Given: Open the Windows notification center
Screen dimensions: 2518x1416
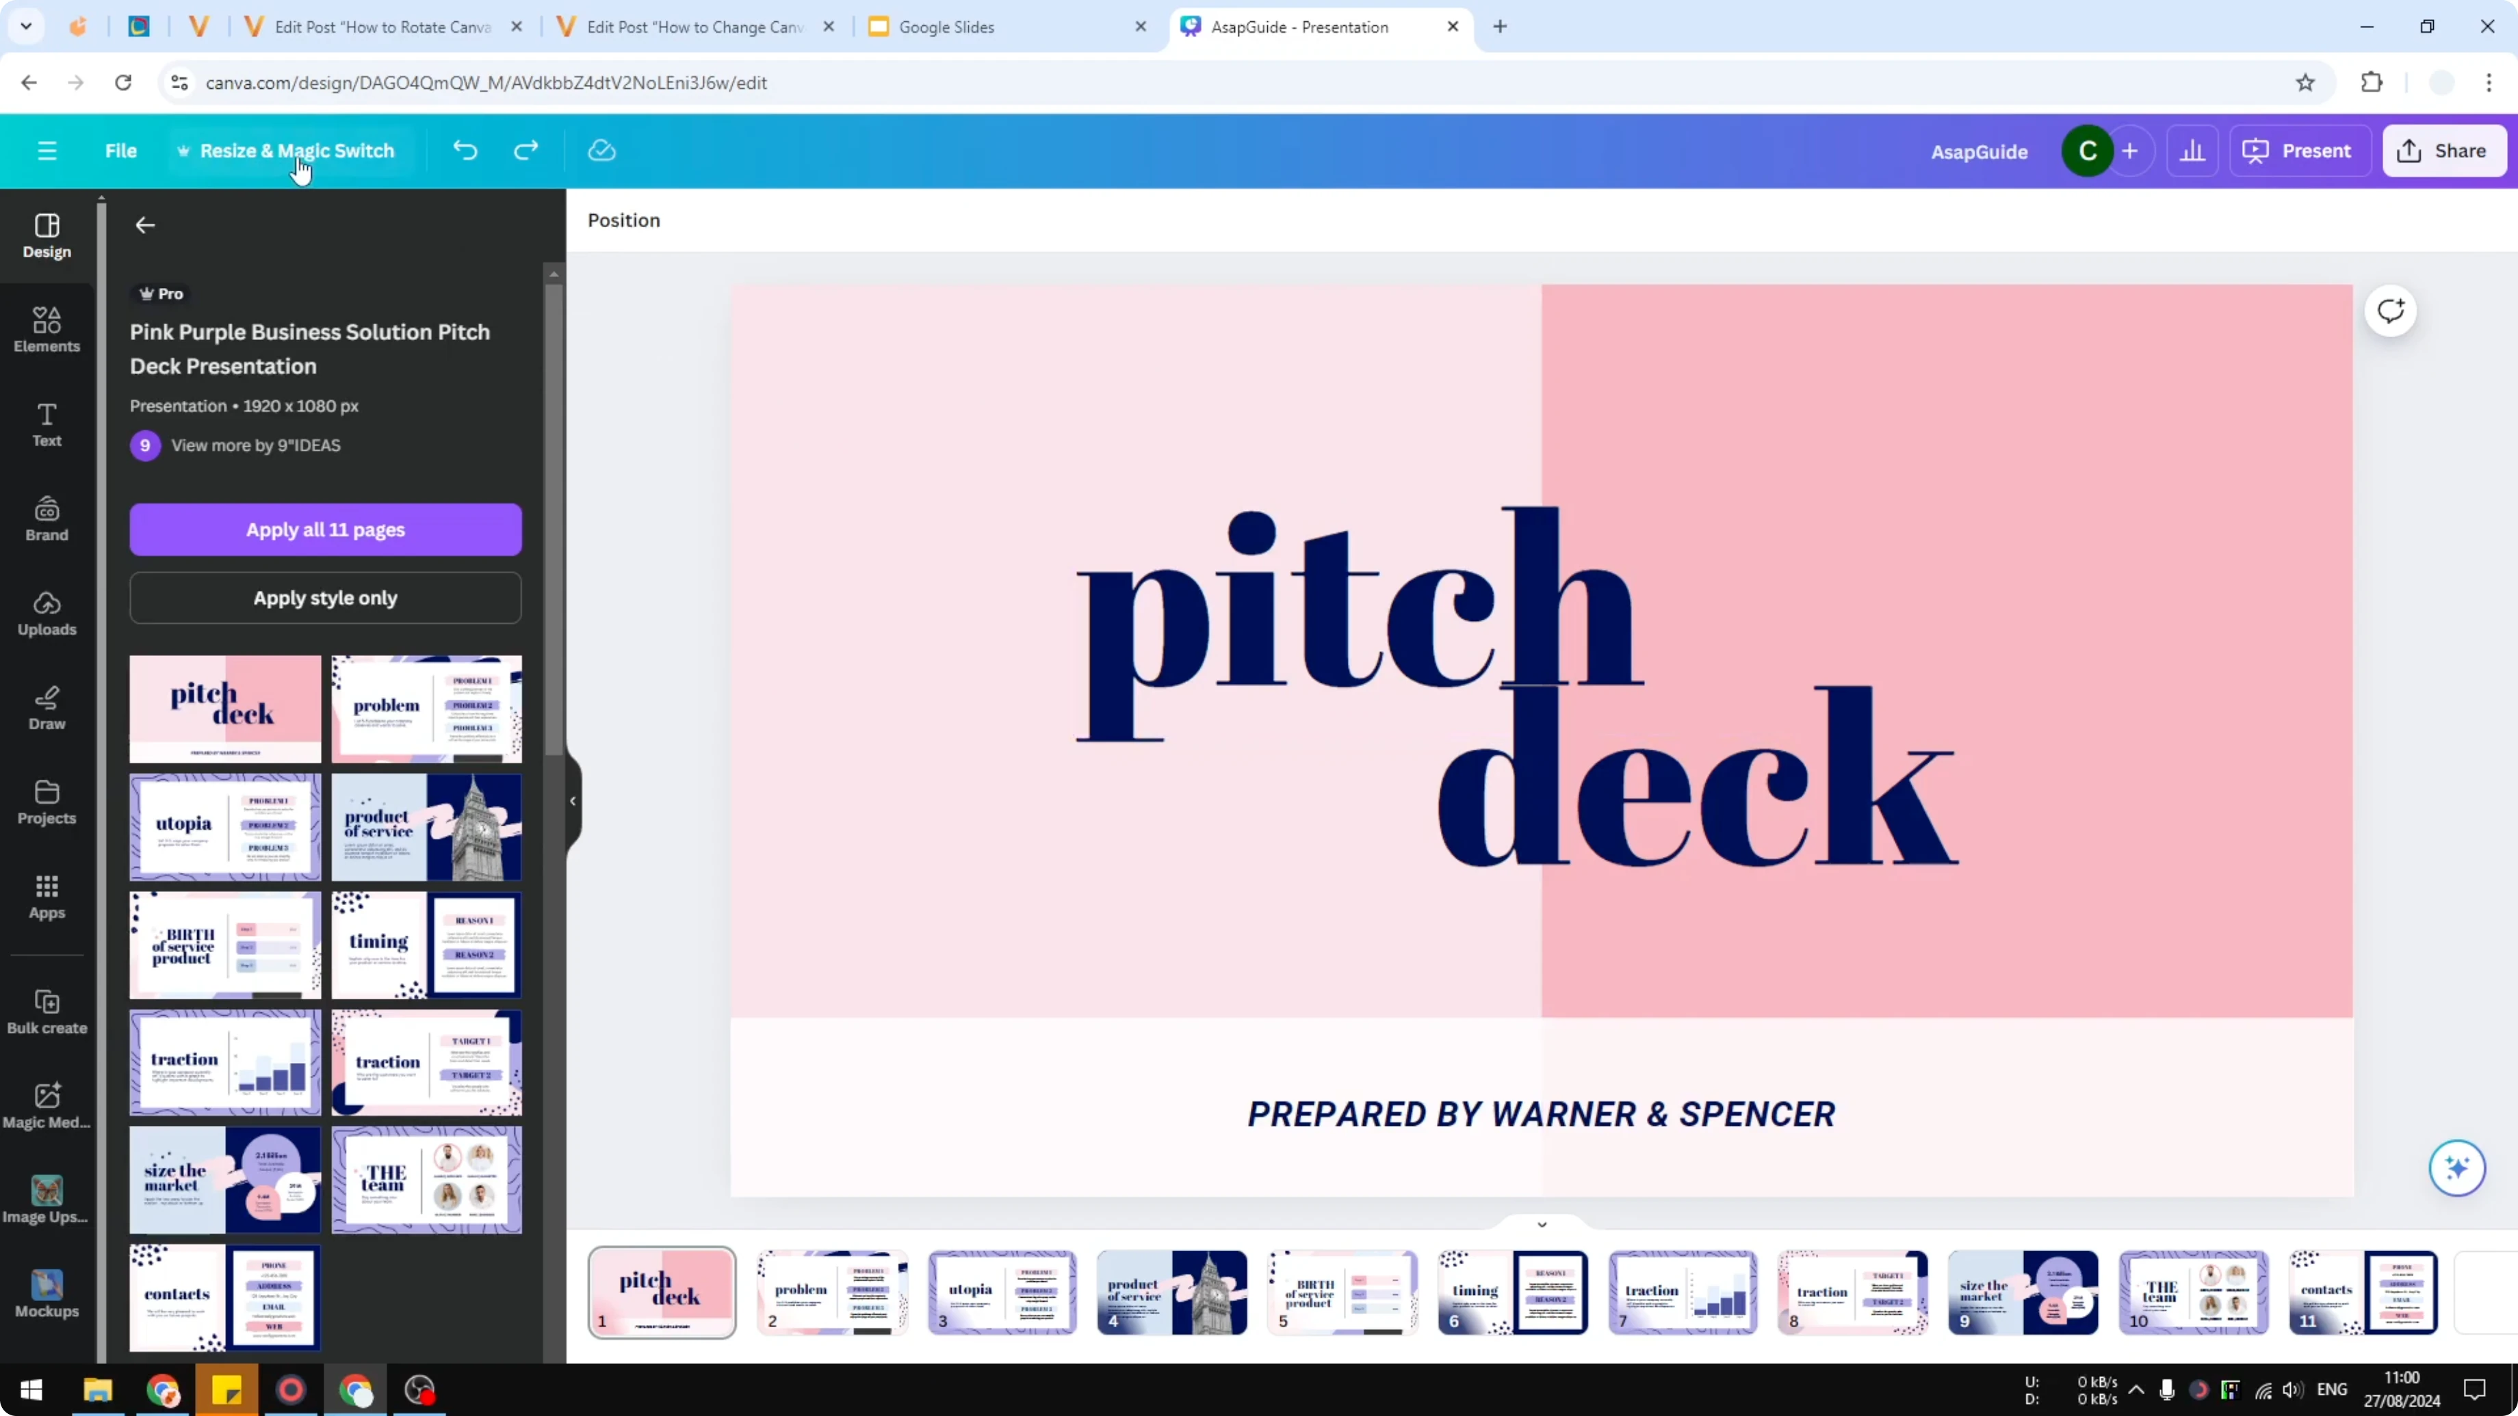Looking at the screenshot, I should [2474, 1389].
